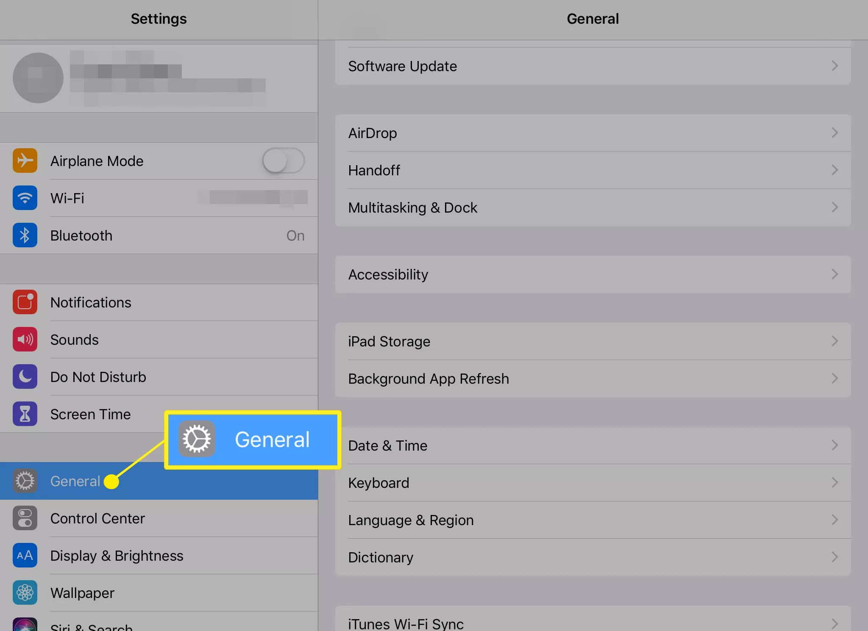Click the blue Wi-Fi icon

point(25,198)
